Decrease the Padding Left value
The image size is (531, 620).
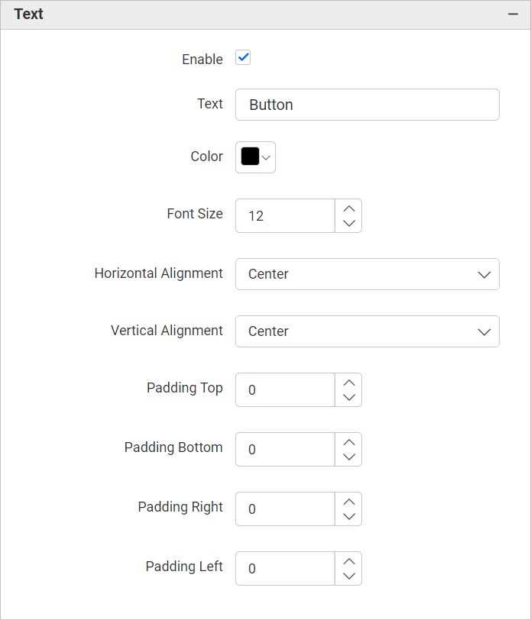348,576
